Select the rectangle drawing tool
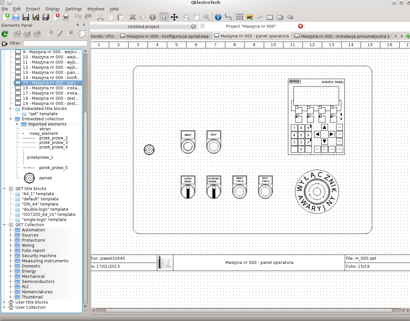The height and width of the screenshot is (321, 410). [270, 17]
